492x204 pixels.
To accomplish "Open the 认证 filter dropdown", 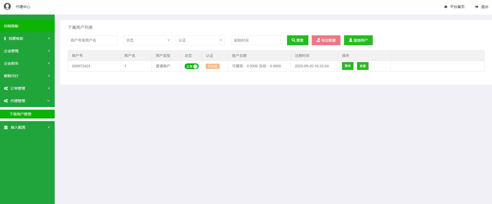I will click(x=200, y=40).
